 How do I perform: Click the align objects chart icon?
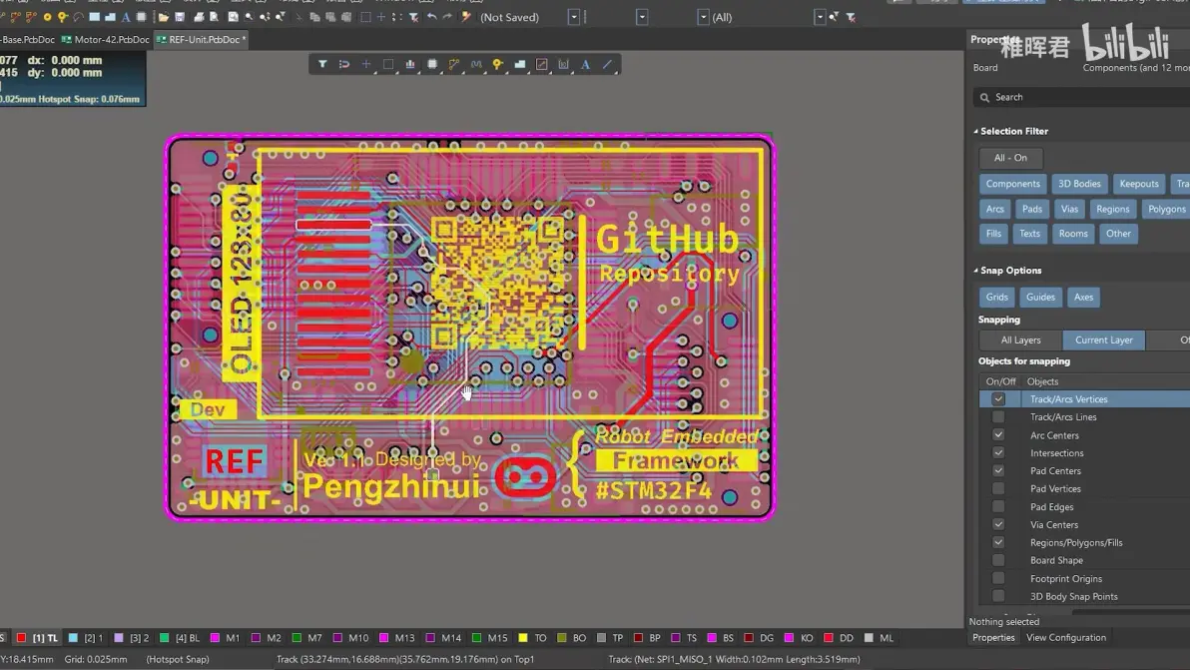click(410, 65)
